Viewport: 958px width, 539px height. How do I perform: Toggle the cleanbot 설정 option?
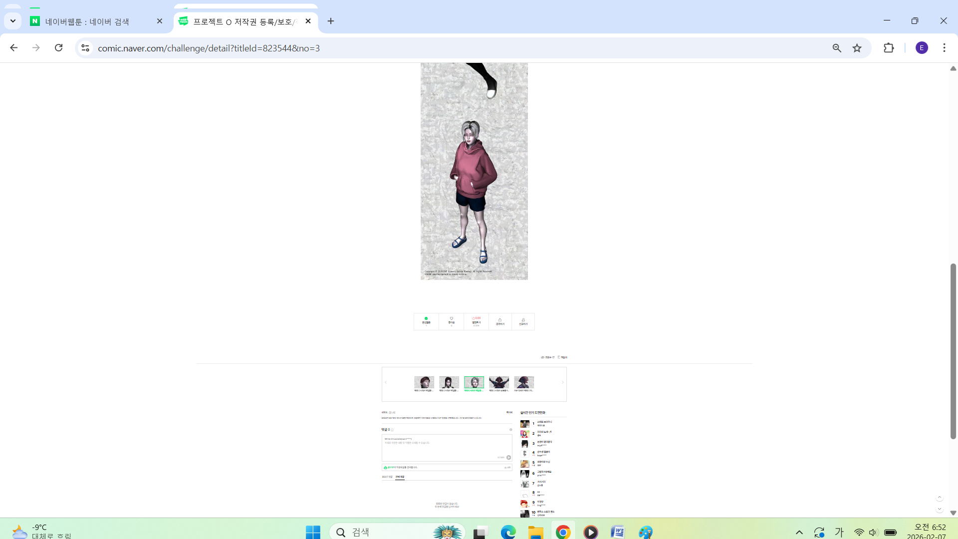coord(507,468)
